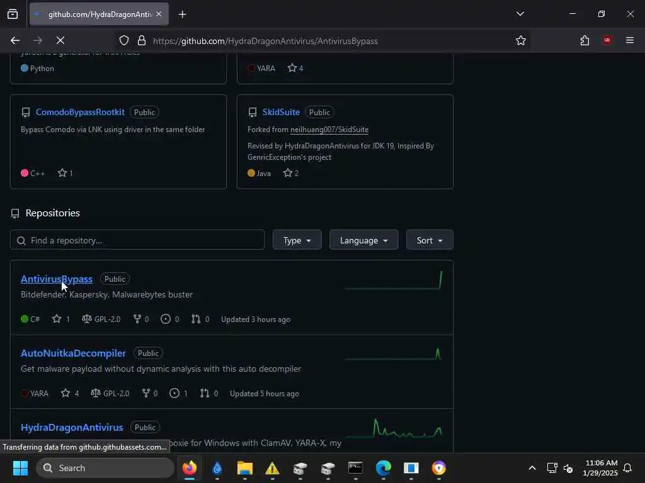Click the pull requests icon in AutoNuitkaDecompiler row
645x483 pixels.
(205, 394)
